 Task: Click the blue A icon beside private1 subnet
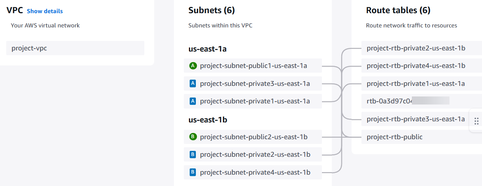coord(193,101)
